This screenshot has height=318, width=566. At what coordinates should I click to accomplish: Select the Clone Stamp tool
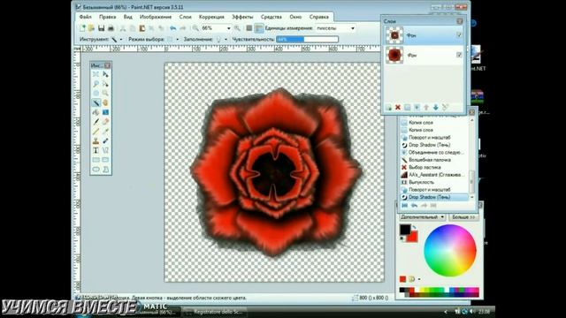pyautogui.click(x=96, y=140)
